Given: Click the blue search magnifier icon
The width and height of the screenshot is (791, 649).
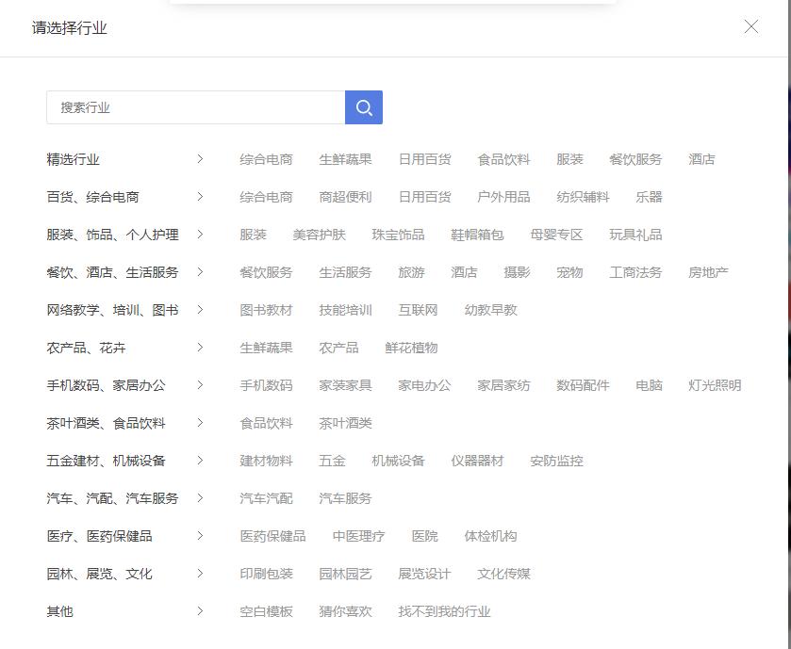Looking at the screenshot, I should [363, 106].
